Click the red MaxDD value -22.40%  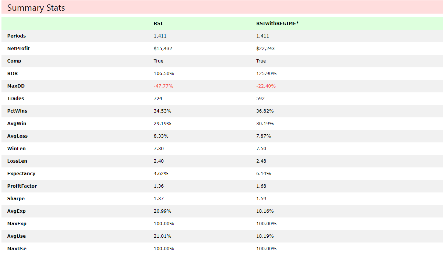click(266, 86)
